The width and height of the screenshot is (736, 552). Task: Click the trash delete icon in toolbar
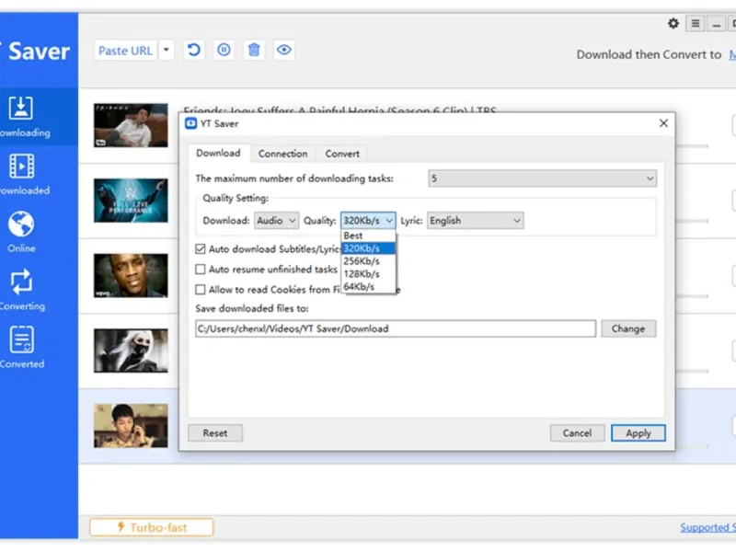tap(254, 50)
